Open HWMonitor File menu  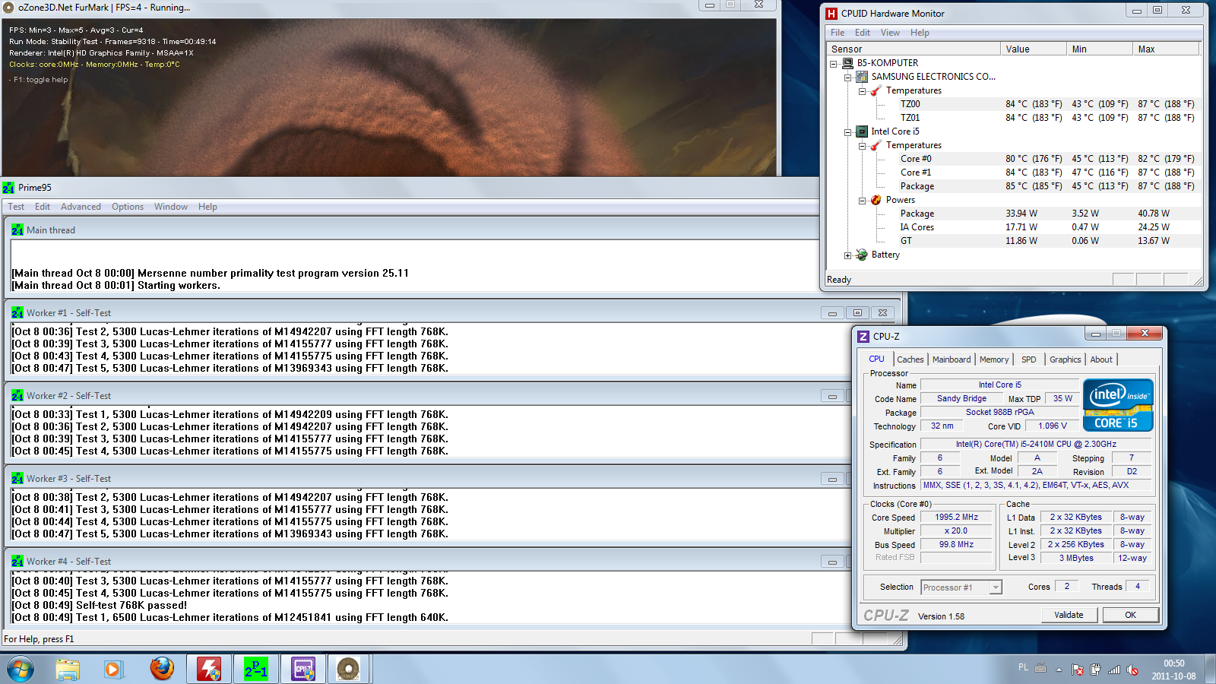[x=838, y=33]
